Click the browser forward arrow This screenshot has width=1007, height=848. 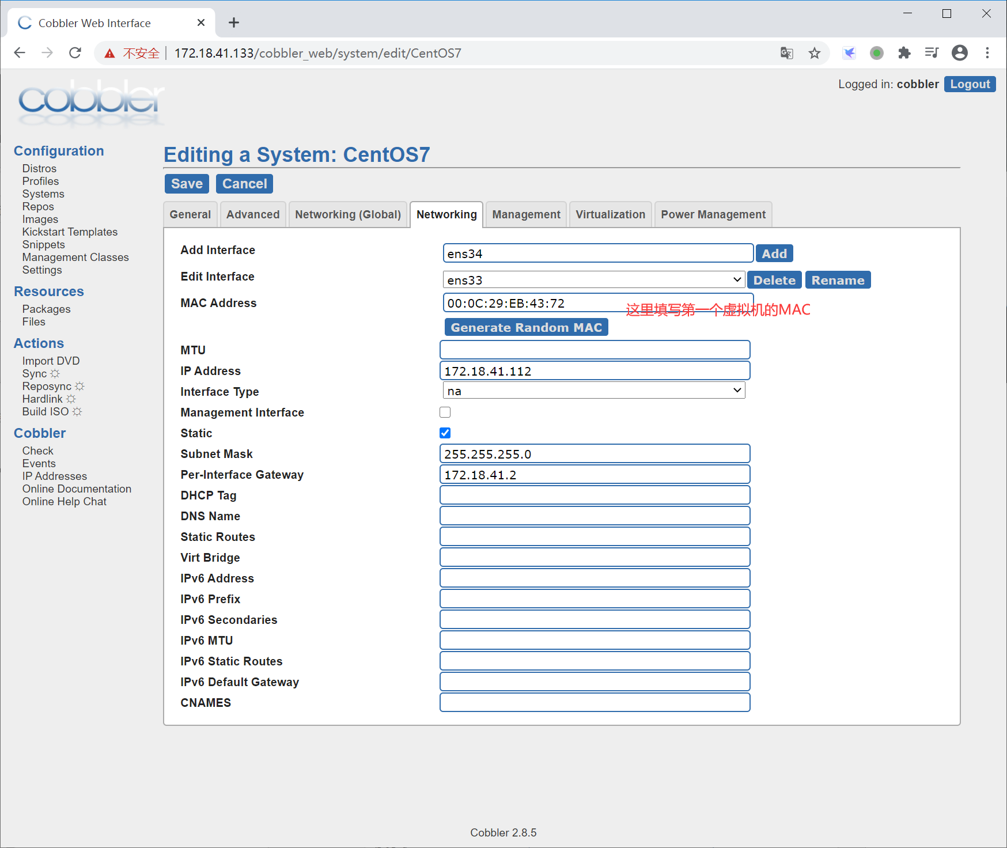47,53
